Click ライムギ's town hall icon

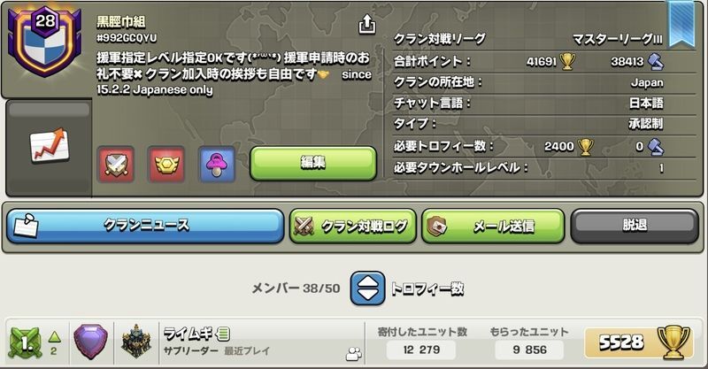136,342
